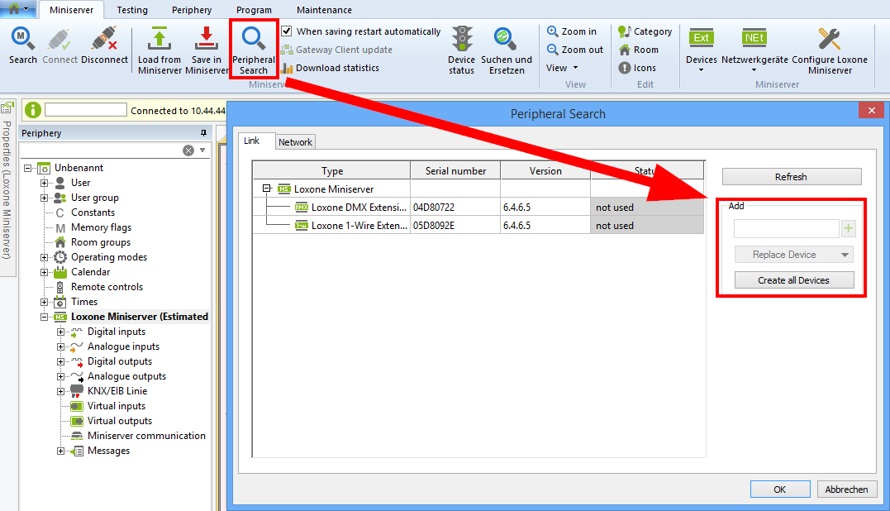
Task: Clear the Periphery search filter
Action: [x=188, y=150]
